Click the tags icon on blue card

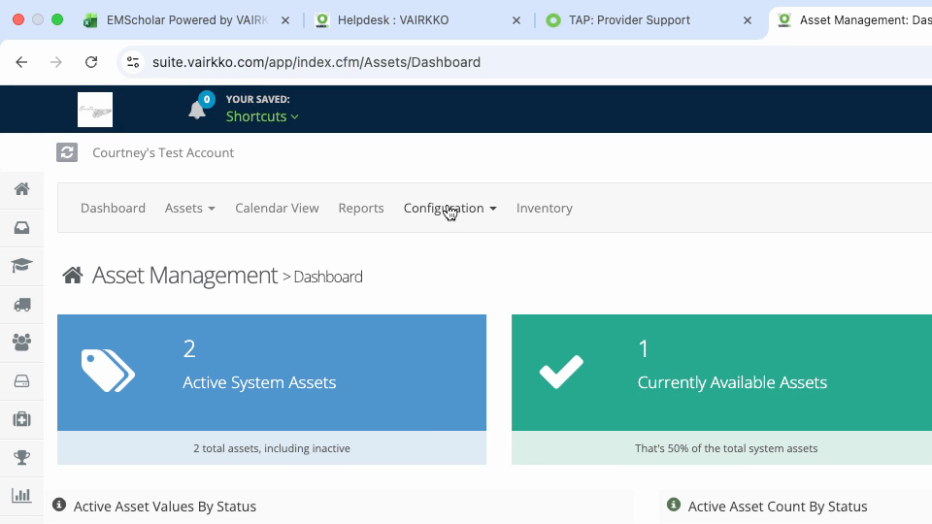point(108,371)
